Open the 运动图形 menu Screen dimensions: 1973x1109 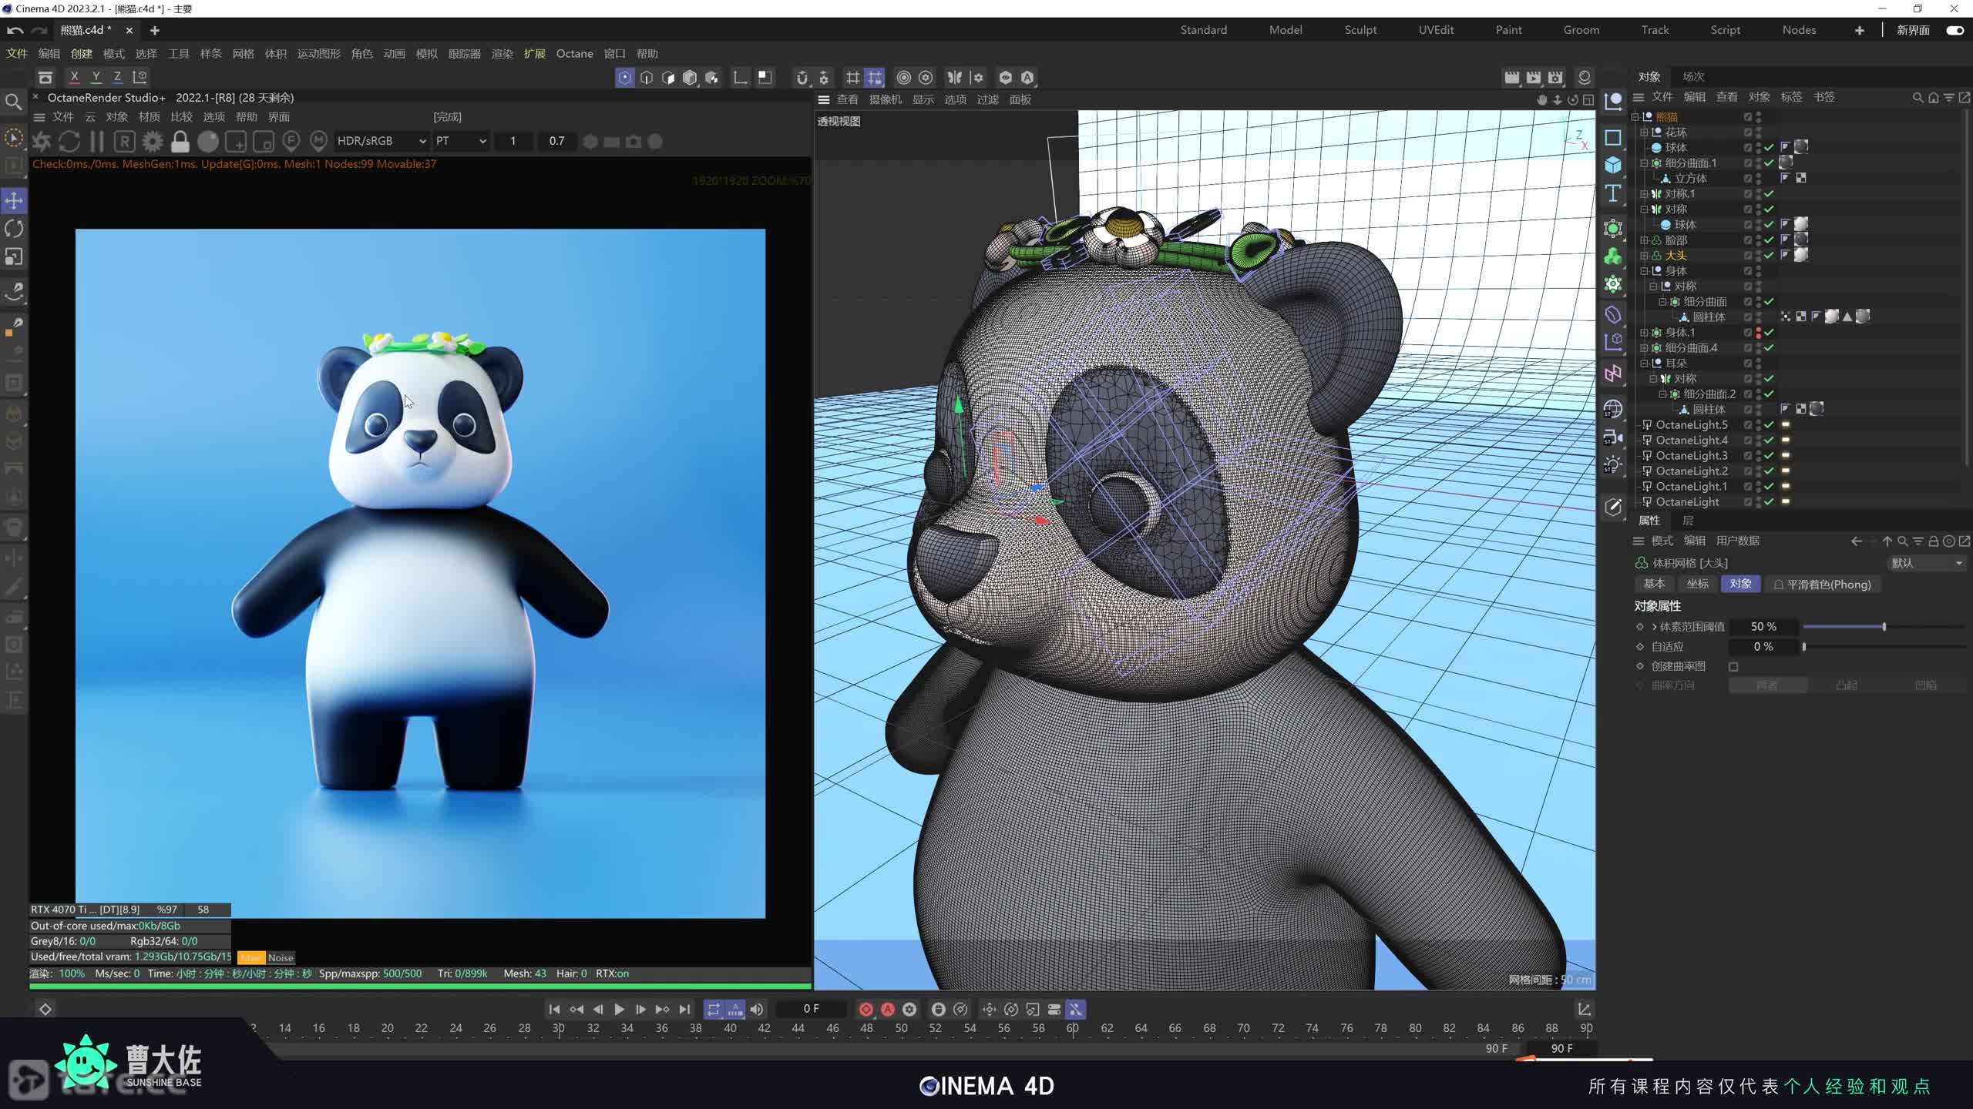click(318, 54)
